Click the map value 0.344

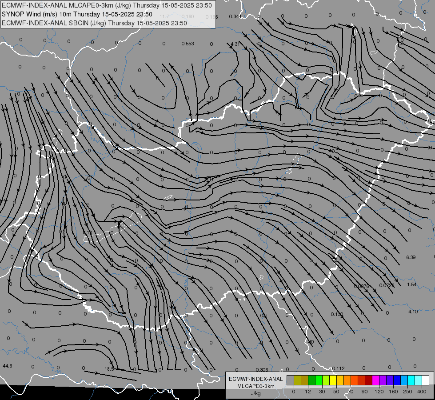(x=235, y=16)
